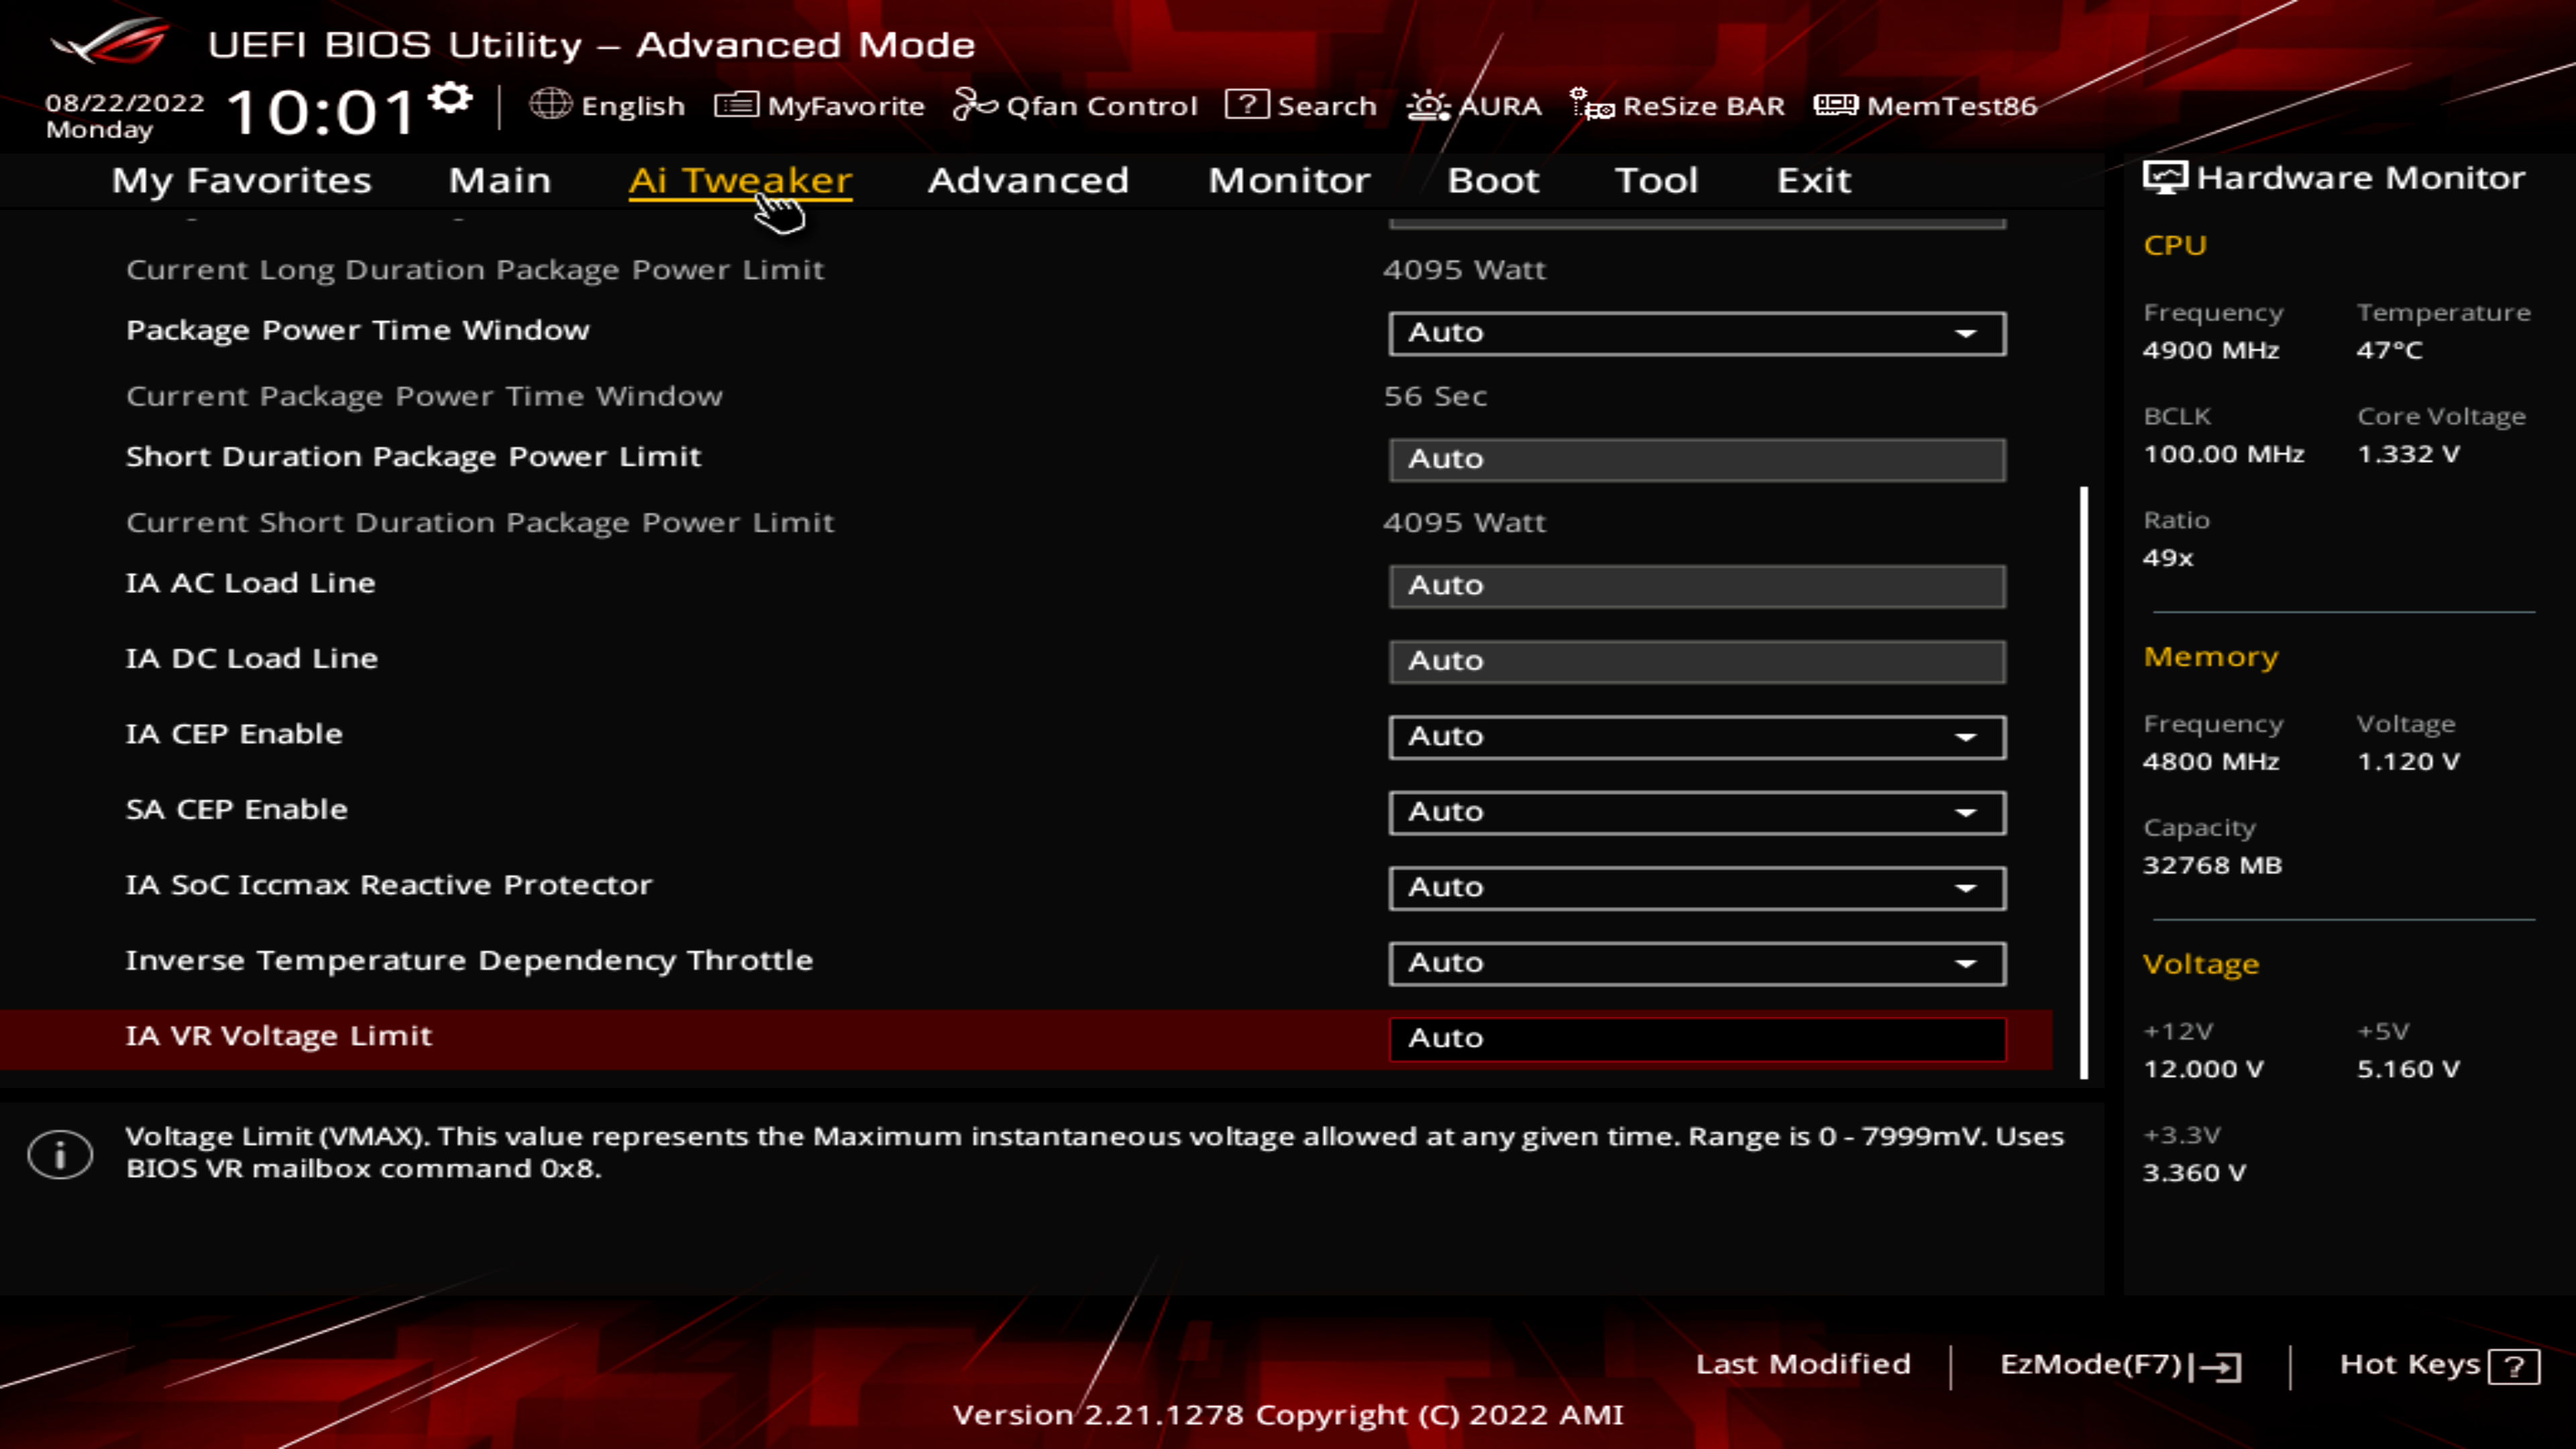Switch to the Advanced tab
2576x1449 pixels.
[1028, 180]
